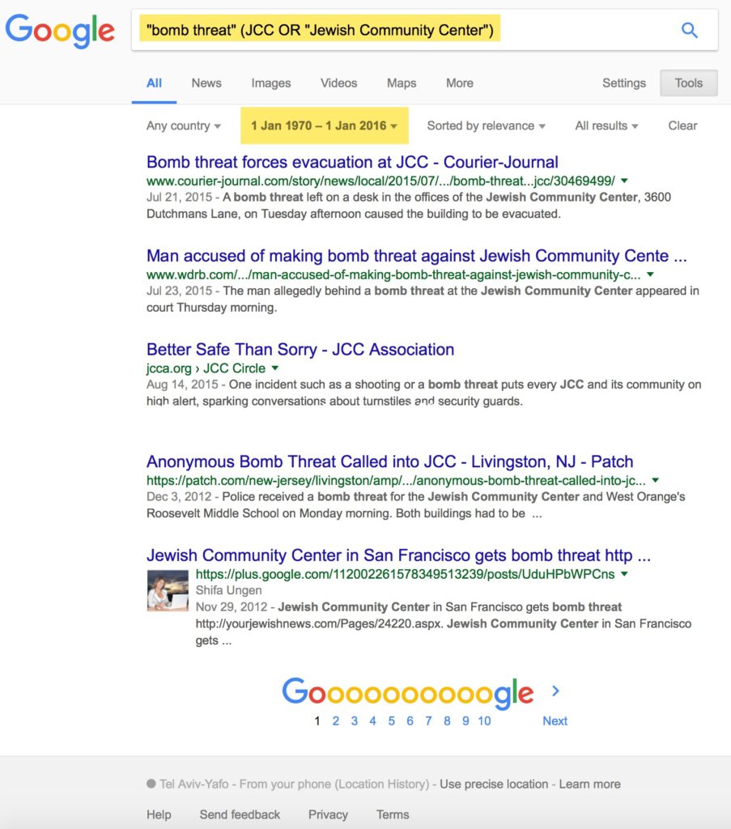Select the All tab
Screen dimensions: 731x829
click(x=154, y=83)
